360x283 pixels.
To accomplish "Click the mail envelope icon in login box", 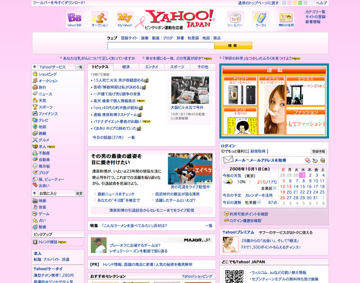I will point(228,160).
